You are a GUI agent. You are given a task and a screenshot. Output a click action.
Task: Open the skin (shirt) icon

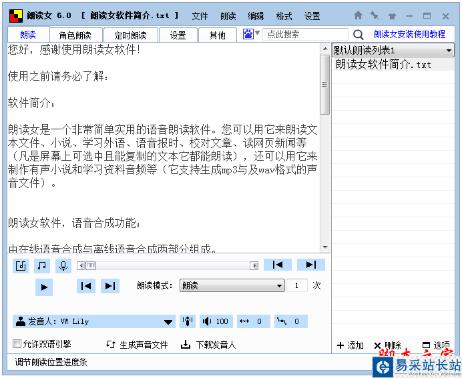pyautogui.click(x=392, y=16)
